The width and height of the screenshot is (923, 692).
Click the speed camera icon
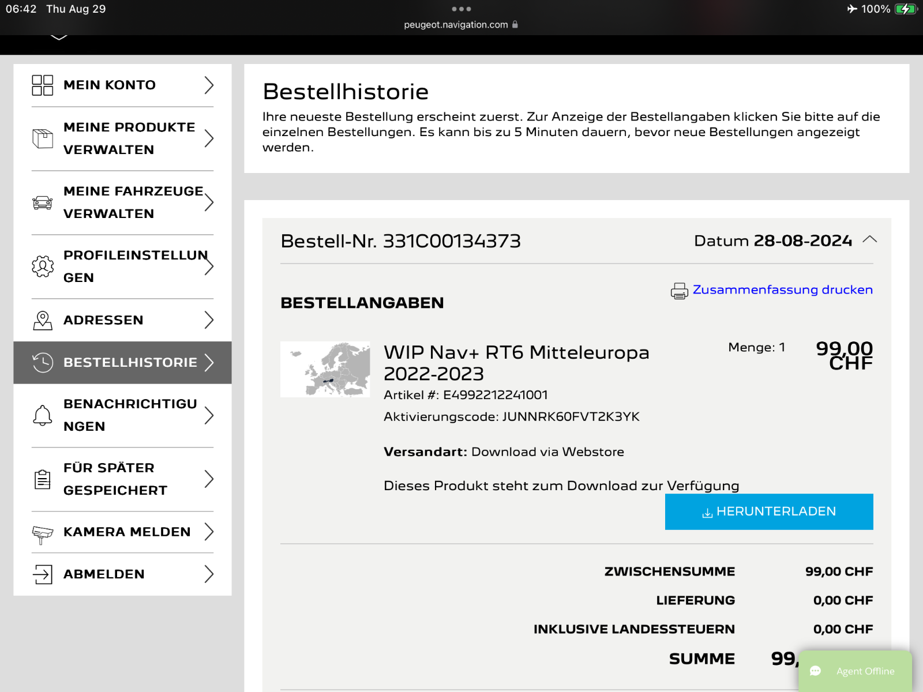point(43,534)
